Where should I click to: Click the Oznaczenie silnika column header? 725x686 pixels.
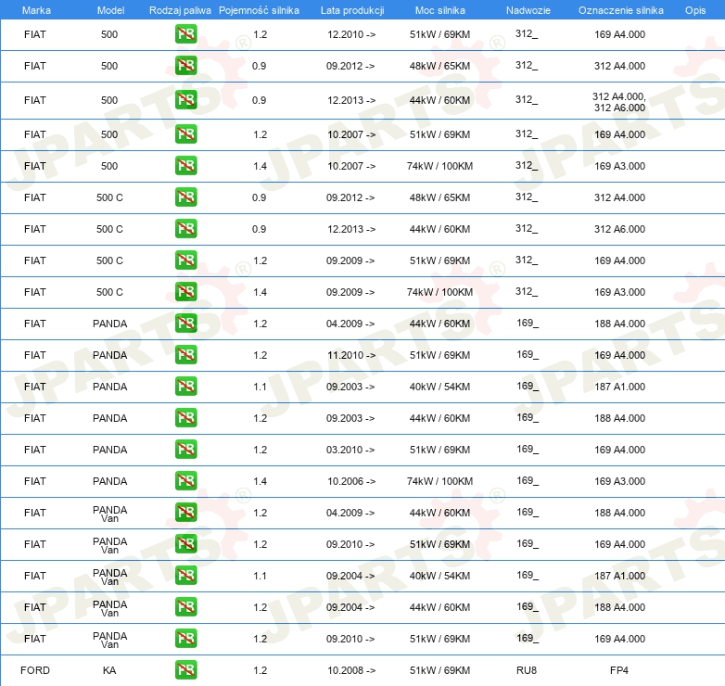pyautogui.click(x=620, y=10)
